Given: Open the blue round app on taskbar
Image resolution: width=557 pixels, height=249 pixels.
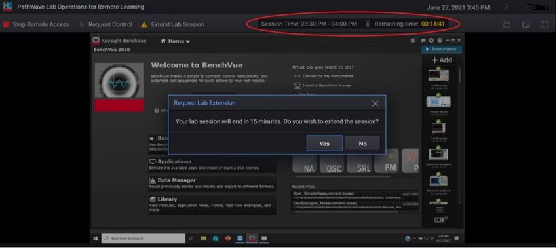Looking at the screenshot, I should tap(240, 239).
